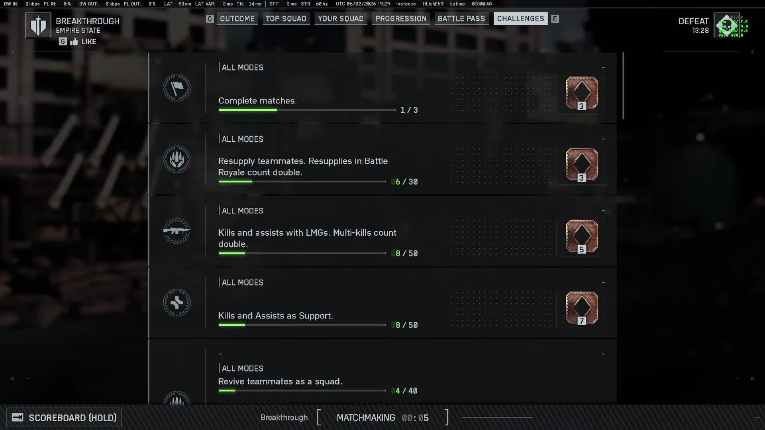Click the Breakthrough matchmaking label
This screenshot has width=765, height=430.
click(x=284, y=418)
